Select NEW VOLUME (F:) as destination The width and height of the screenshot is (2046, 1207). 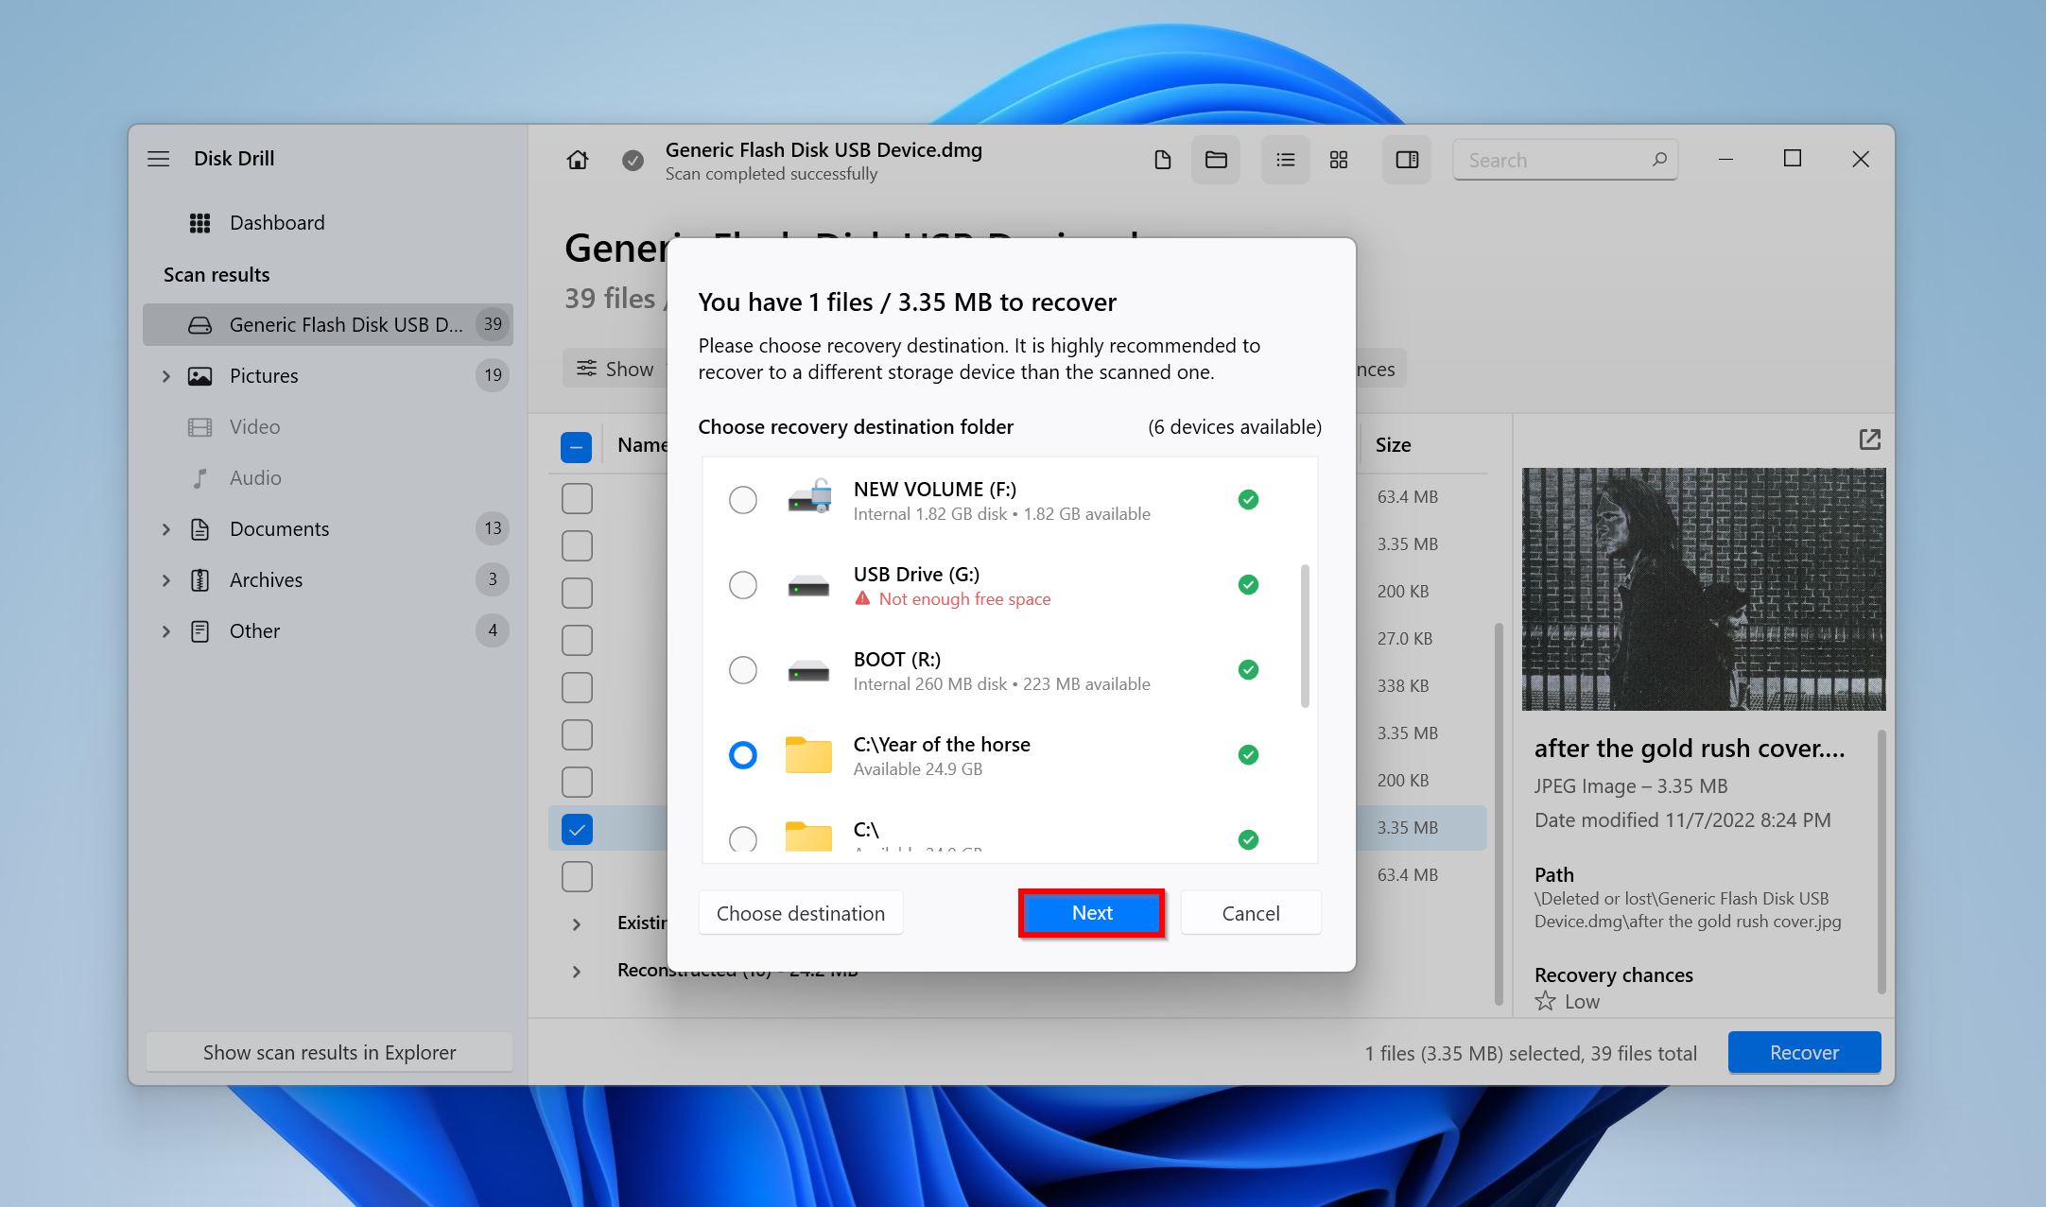click(x=743, y=499)
